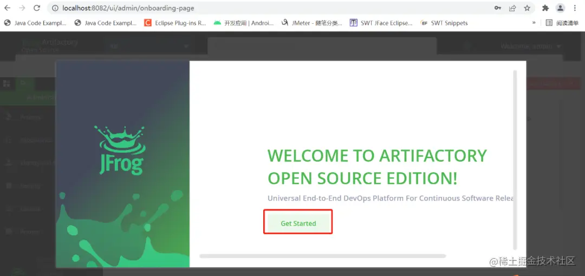Bookmark this page with the star icon

pyautogui.click(x=527, y=8)
